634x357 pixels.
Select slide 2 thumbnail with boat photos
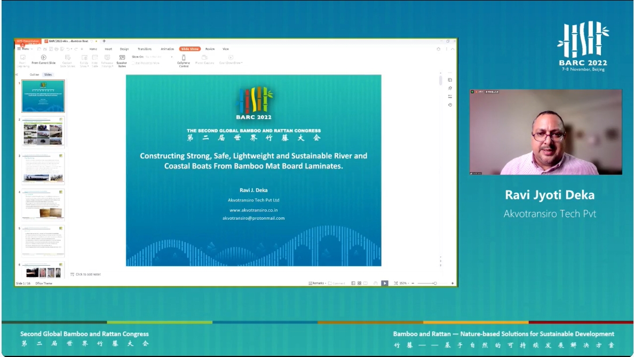coord(43,132)
